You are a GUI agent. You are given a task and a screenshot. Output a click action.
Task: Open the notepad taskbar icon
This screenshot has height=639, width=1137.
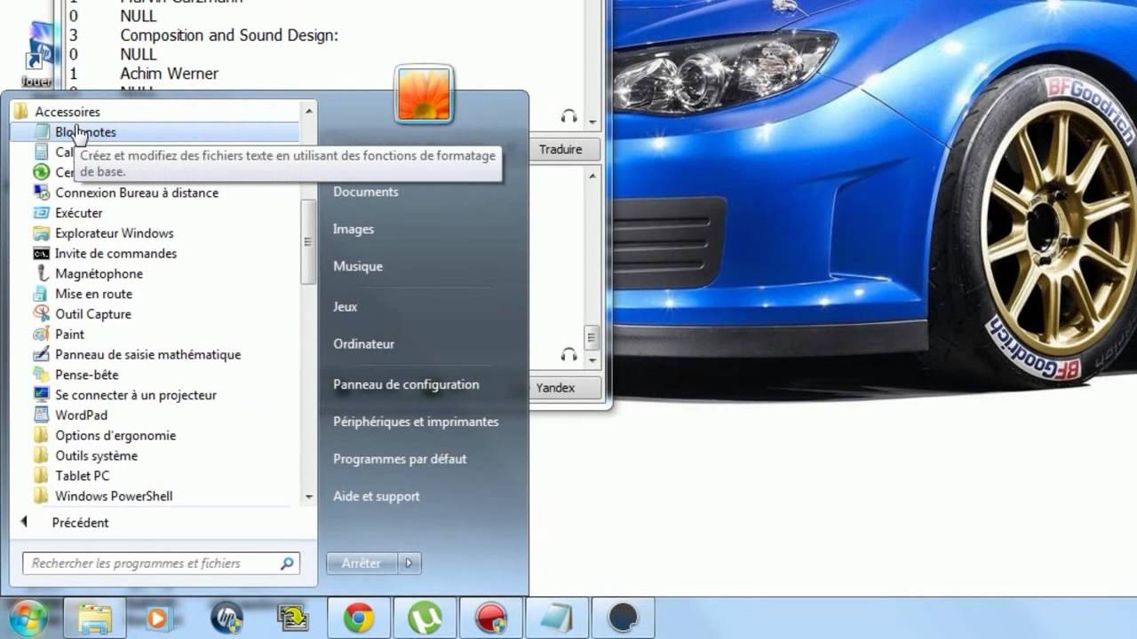(x=557, y=618)
